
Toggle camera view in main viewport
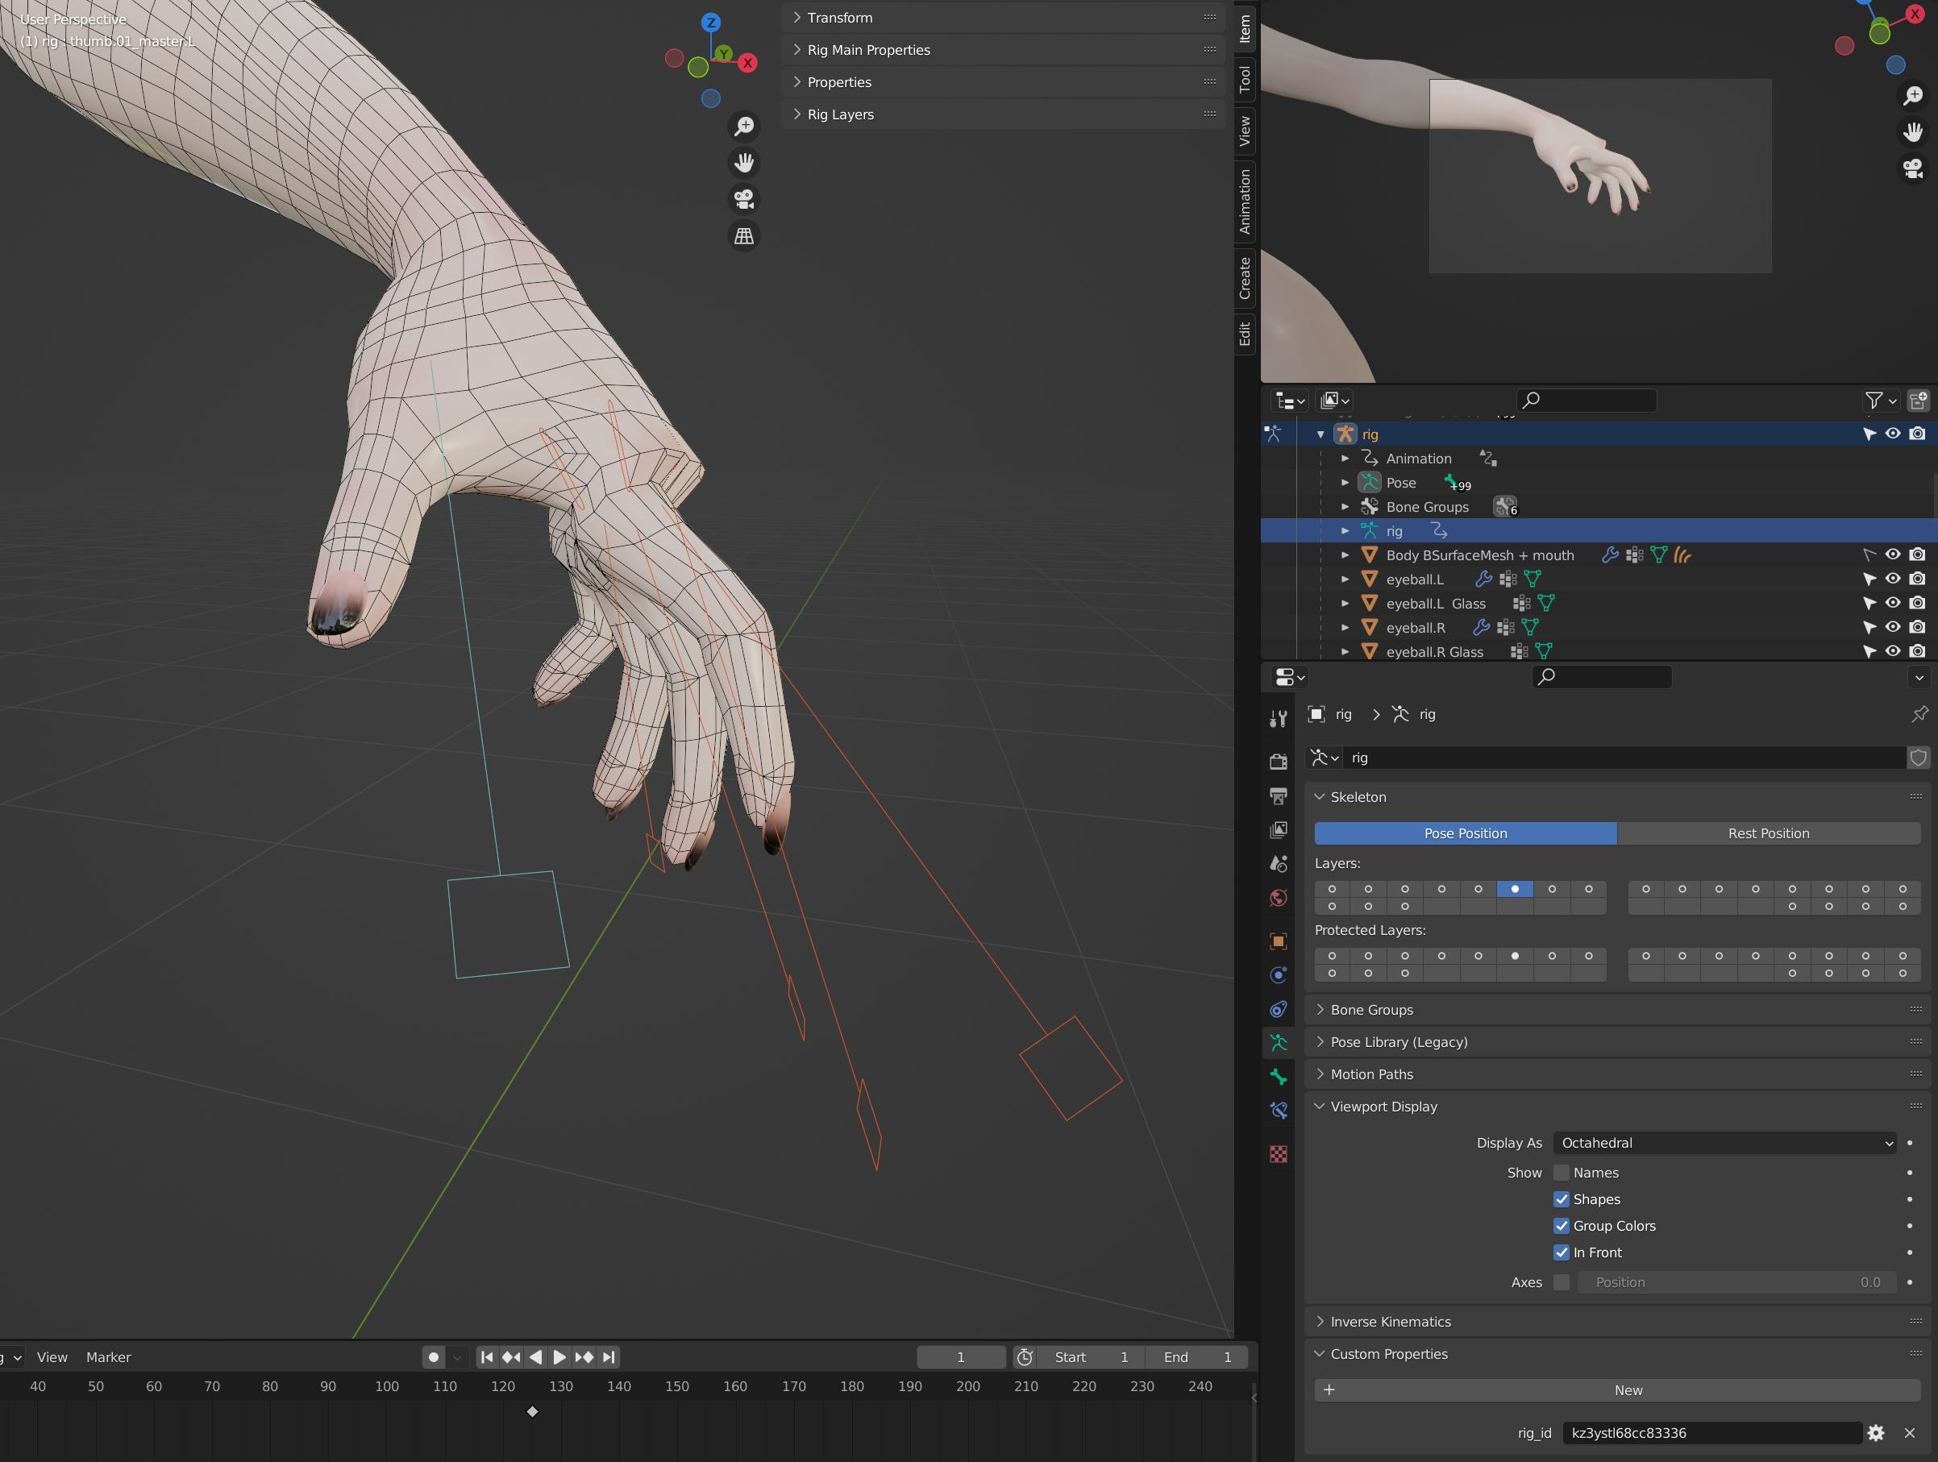(744, 200)
